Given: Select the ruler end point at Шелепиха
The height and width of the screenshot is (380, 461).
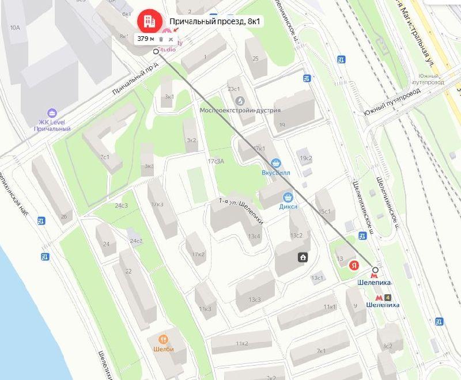Looking at the screenshot, I should (375, 269).
